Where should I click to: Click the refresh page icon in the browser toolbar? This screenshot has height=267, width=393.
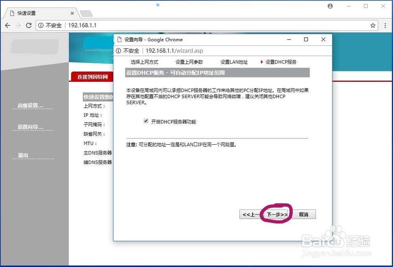(x=28, y=25)
